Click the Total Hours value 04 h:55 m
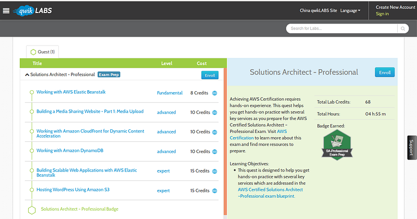 click(375, 114)
